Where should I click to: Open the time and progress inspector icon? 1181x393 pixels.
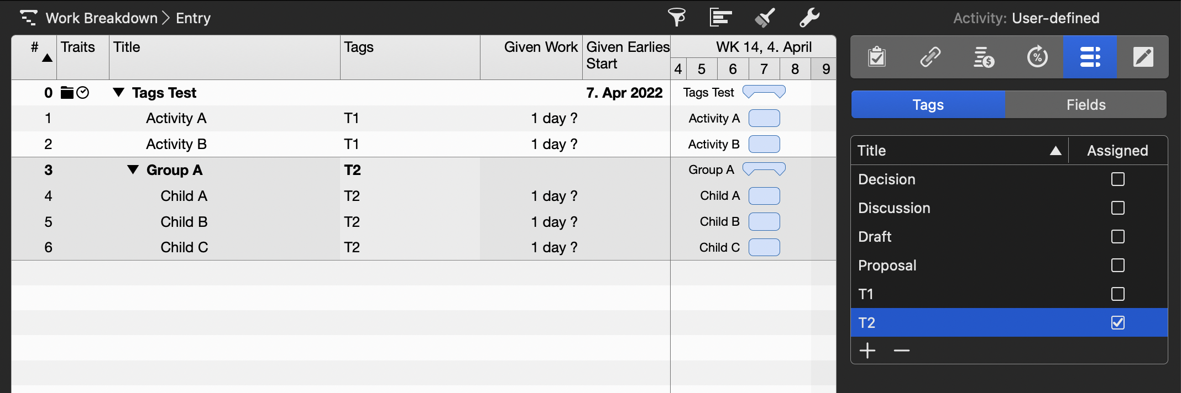pos(1037,56)
